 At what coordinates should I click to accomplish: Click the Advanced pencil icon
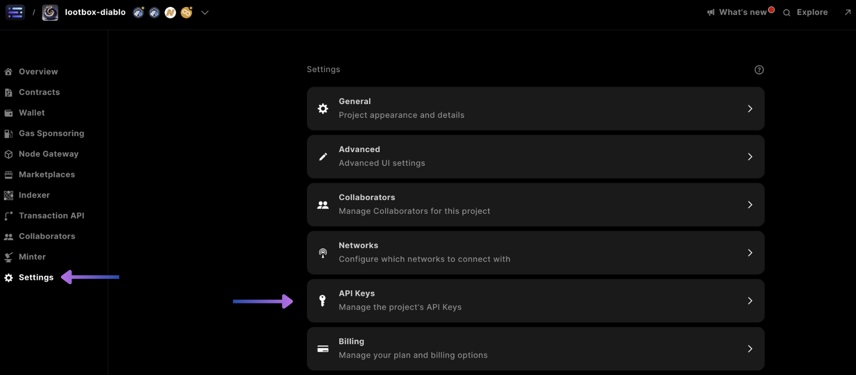(x=323, y=157)
